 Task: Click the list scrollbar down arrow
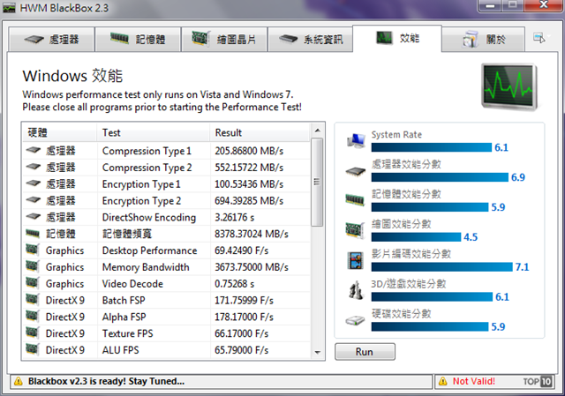click(317, 352)
